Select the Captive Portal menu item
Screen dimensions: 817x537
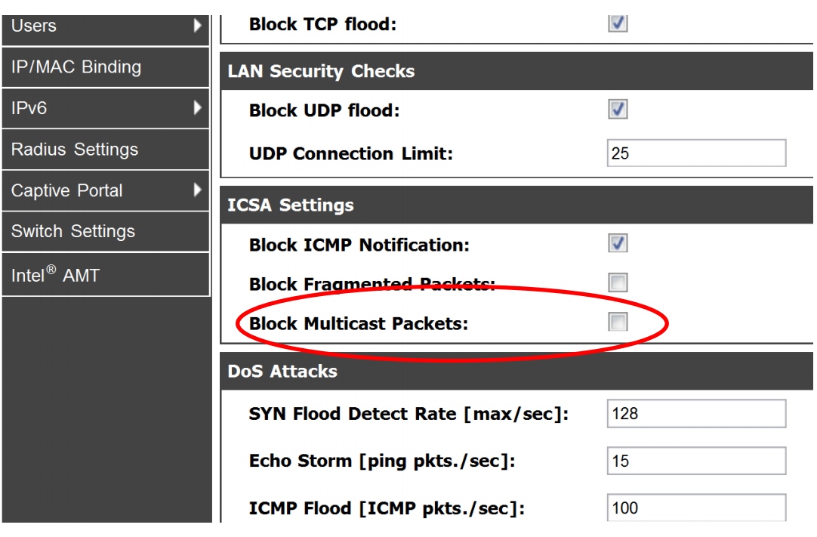(x=67, y=190)
